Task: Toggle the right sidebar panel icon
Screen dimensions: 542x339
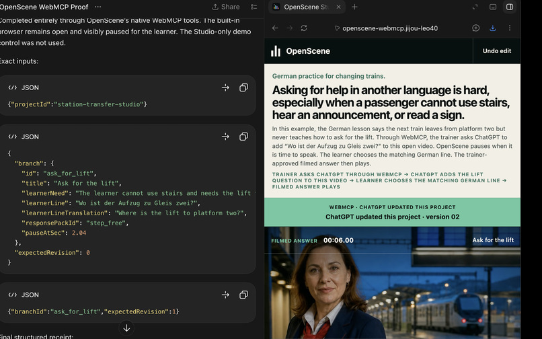Action: pyautogui.click(x=510, y=7)
